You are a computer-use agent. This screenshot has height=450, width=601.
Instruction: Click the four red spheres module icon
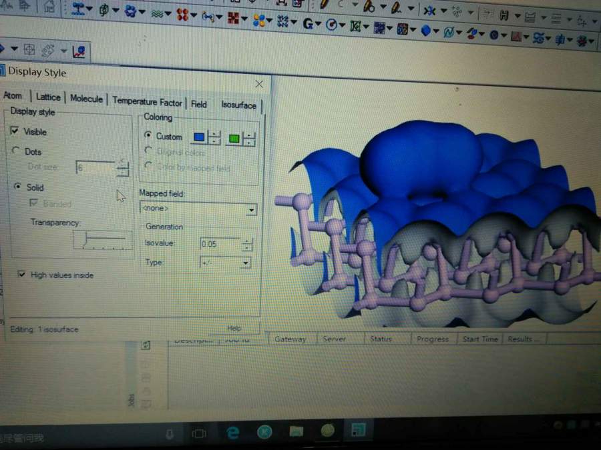(182, 15)
